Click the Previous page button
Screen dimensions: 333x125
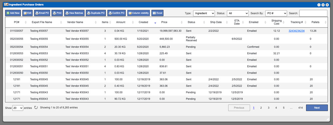[239, 108]
